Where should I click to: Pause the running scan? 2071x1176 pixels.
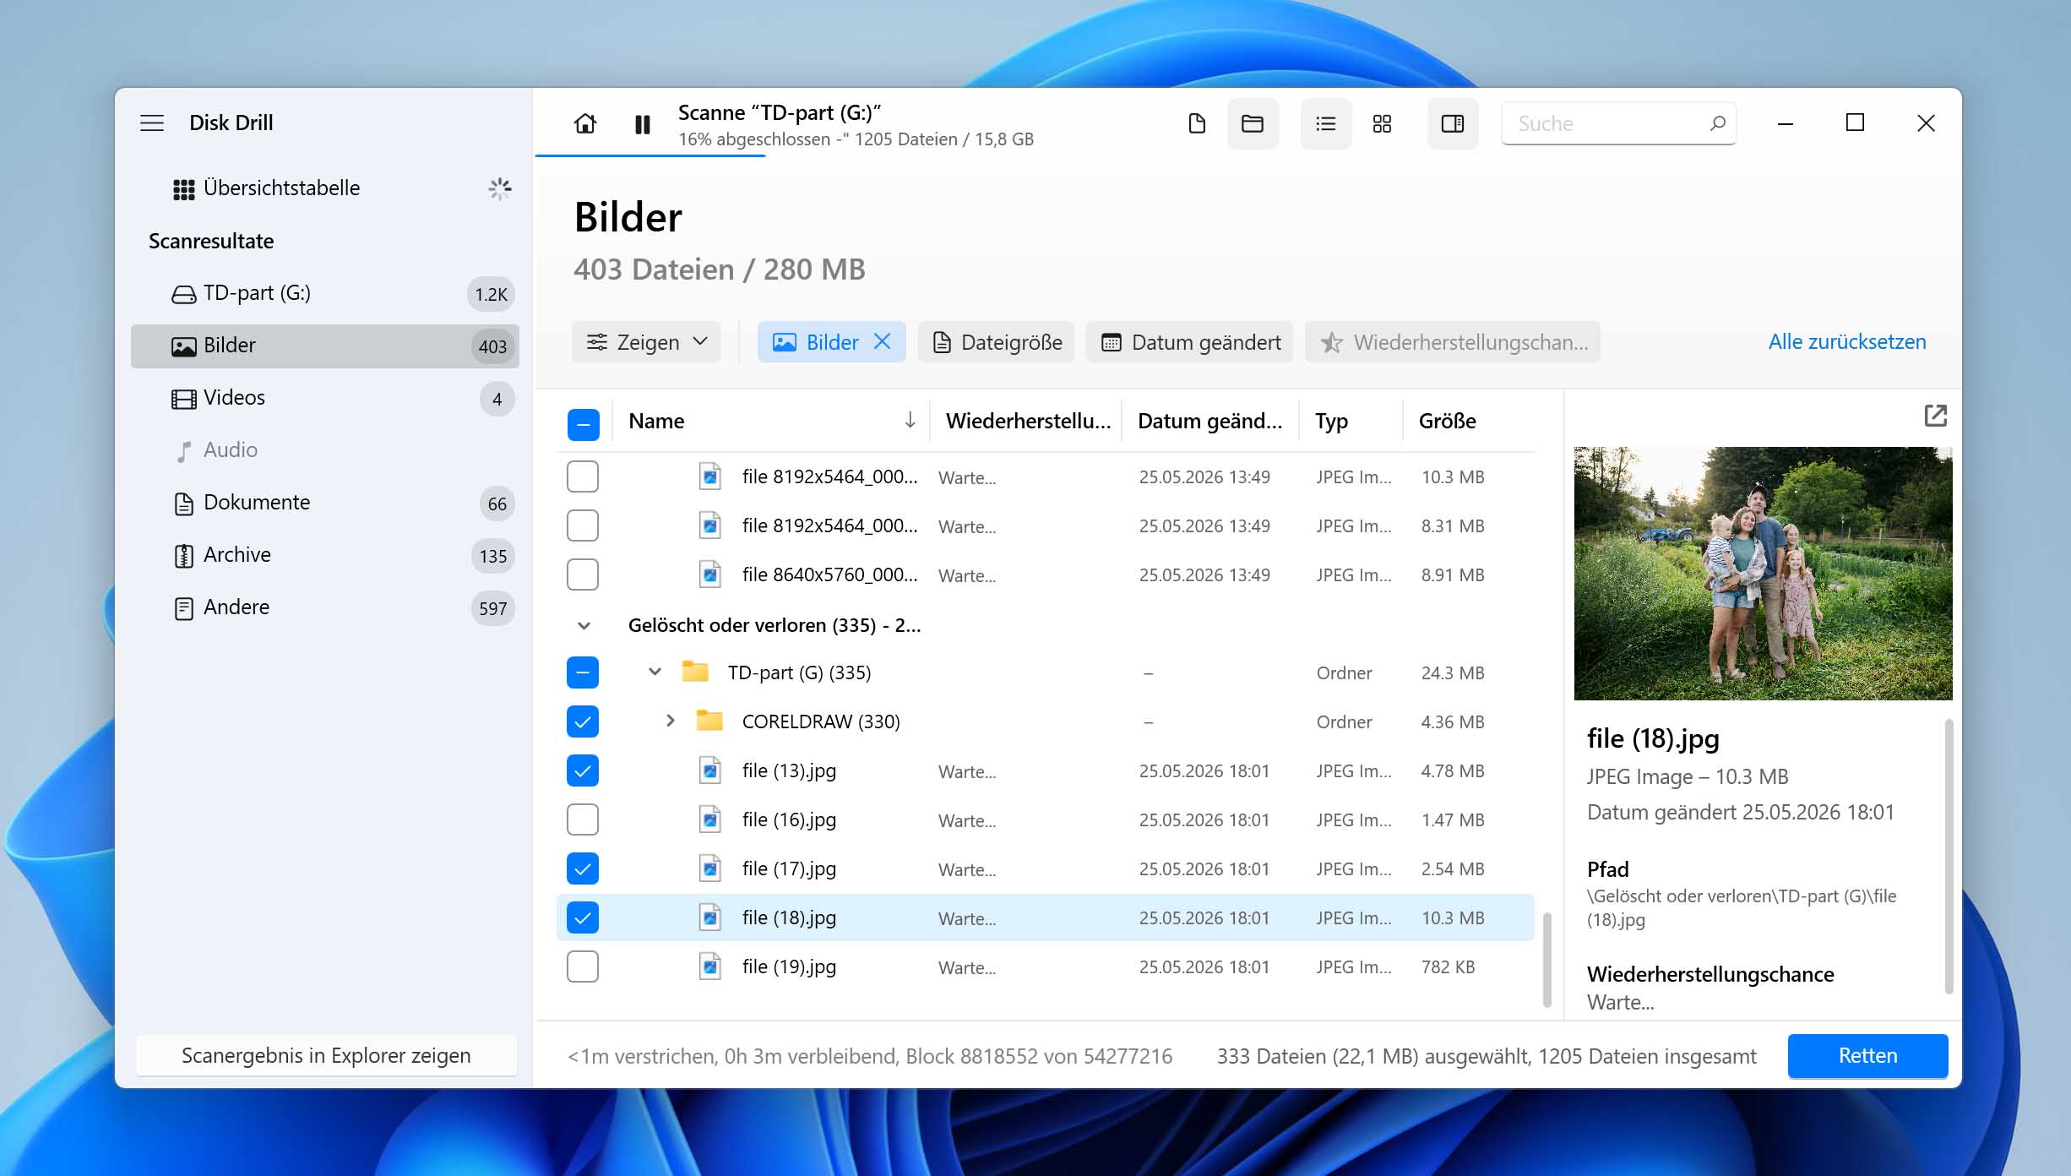click(x=642, y=124)
